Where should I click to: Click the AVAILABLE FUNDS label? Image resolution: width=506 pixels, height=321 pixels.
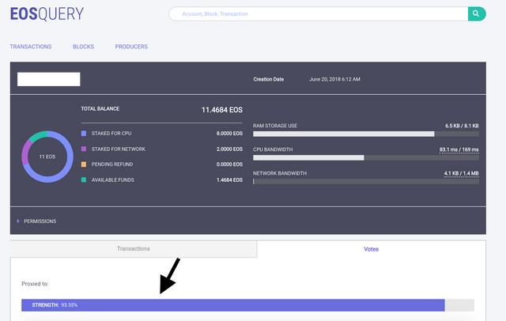tap(112, 180)
